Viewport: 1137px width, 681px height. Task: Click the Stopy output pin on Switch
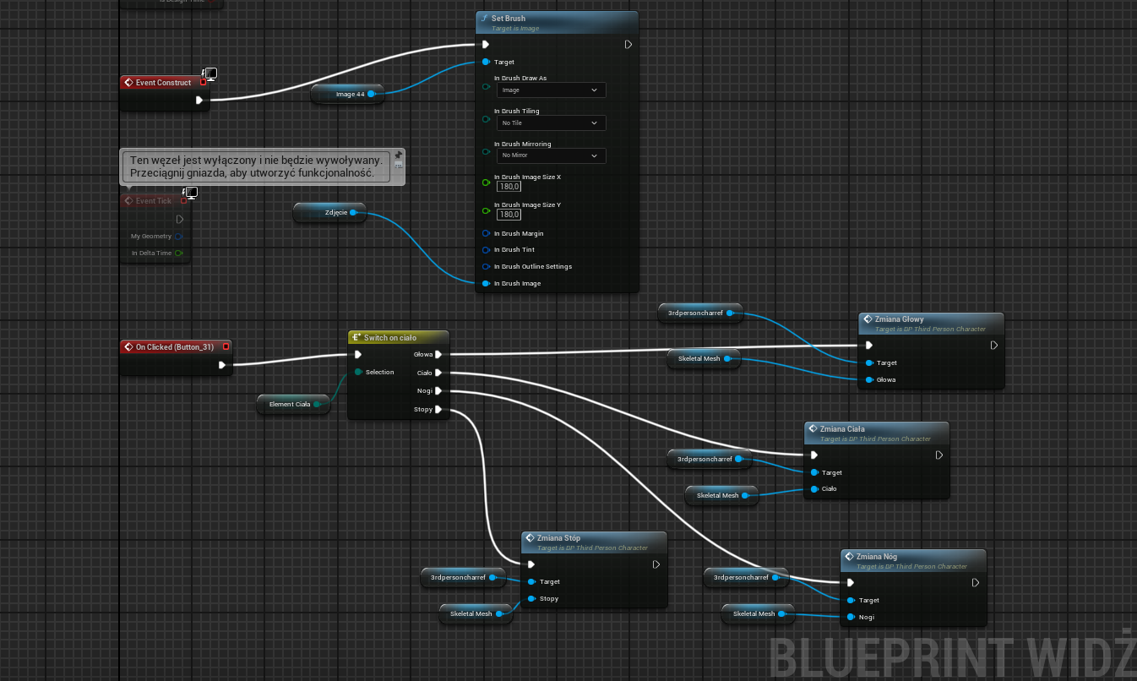[x=438, y=410]
